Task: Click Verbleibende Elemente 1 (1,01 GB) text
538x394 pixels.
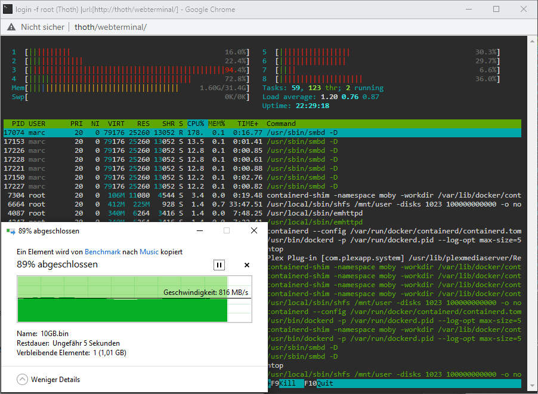Action: click(x=72, y=353)
